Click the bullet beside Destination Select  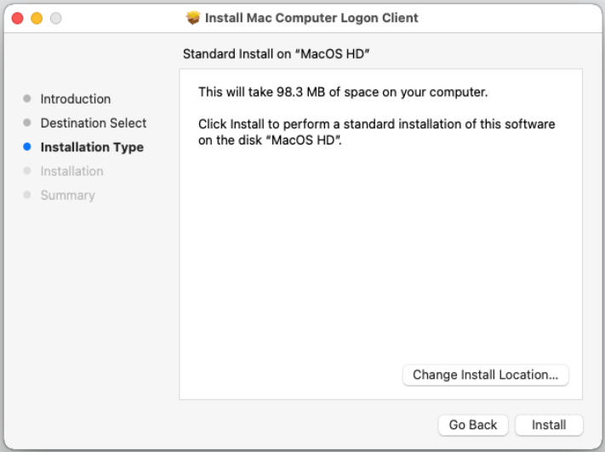point(27,123)
